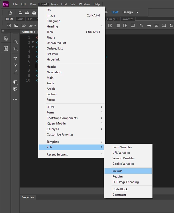Screen dimensions: 174x213
Task: Expand collapsed panels with double chevron
Action: coord(3,31)
